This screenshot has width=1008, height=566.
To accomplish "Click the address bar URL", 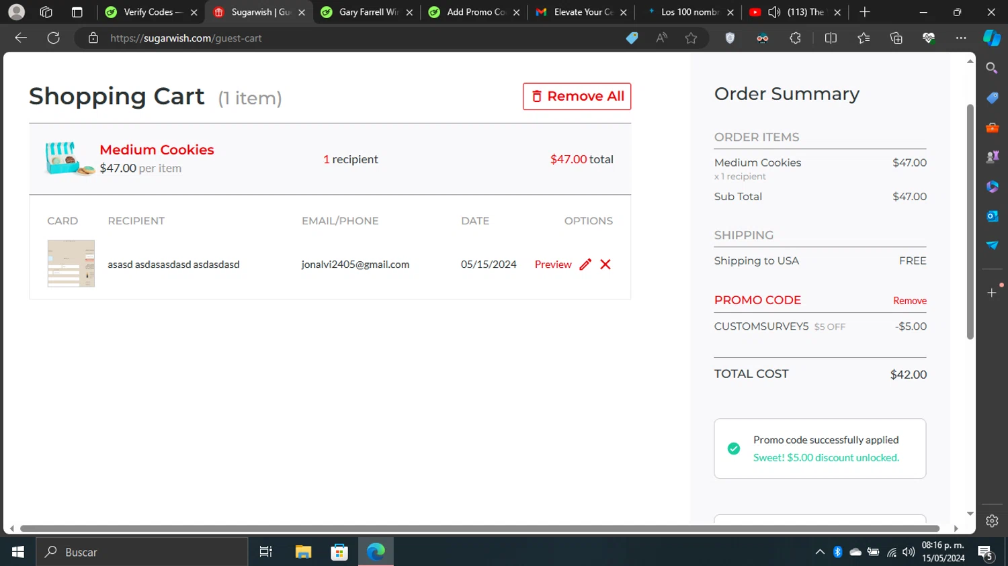I will click(186, 38).
